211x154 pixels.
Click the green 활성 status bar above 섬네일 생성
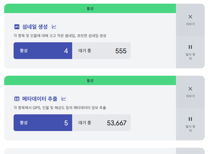(x=90, y=8)
